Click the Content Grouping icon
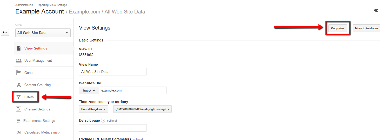The width and height of the screenshot is (387, 140). [x=18, y=85]
